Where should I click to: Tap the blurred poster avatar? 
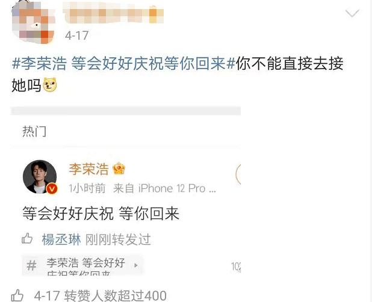click(33, 22)
